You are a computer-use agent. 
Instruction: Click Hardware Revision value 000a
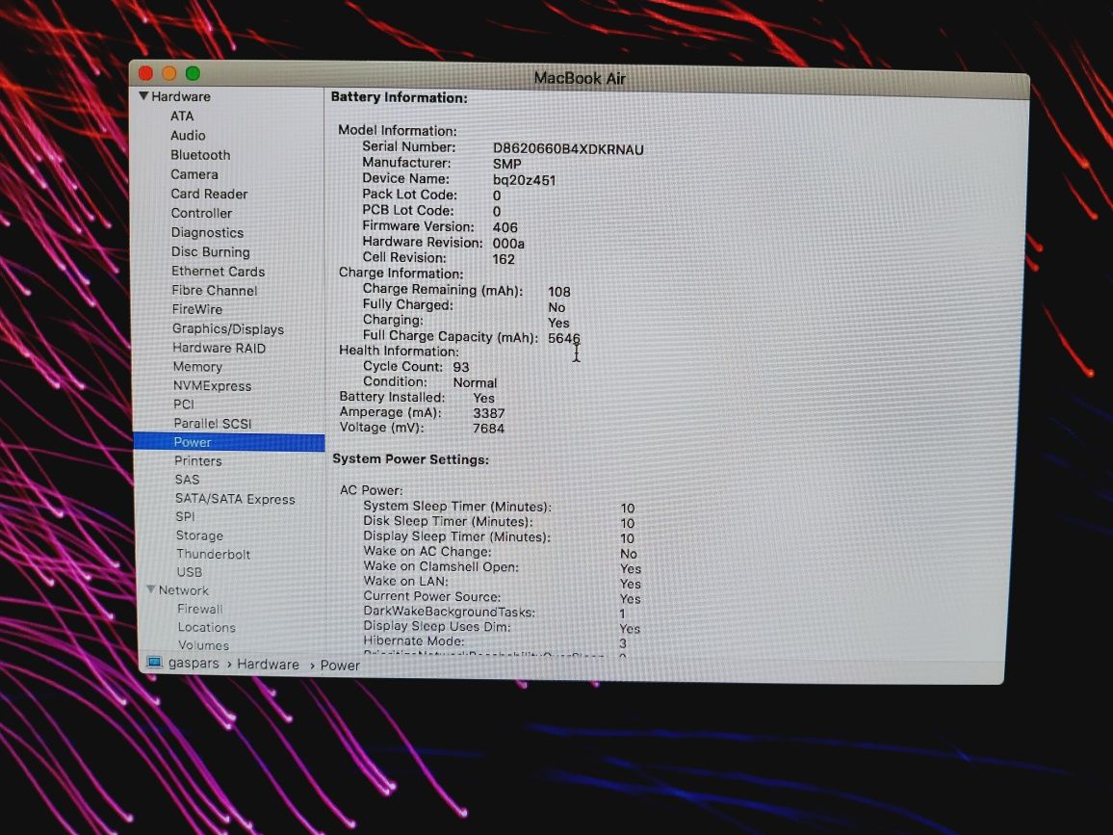(508, 243)
